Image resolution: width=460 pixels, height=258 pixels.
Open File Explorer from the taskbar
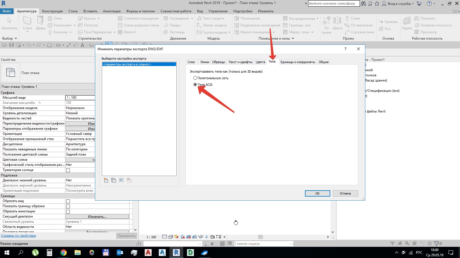coord(78,253)
